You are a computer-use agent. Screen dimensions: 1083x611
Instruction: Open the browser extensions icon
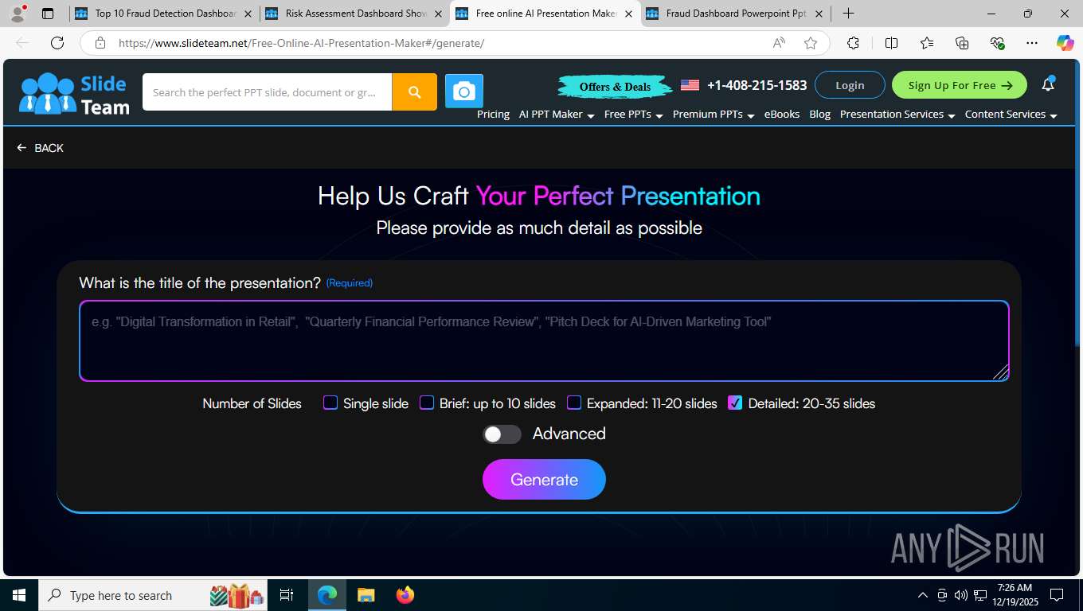853,43
